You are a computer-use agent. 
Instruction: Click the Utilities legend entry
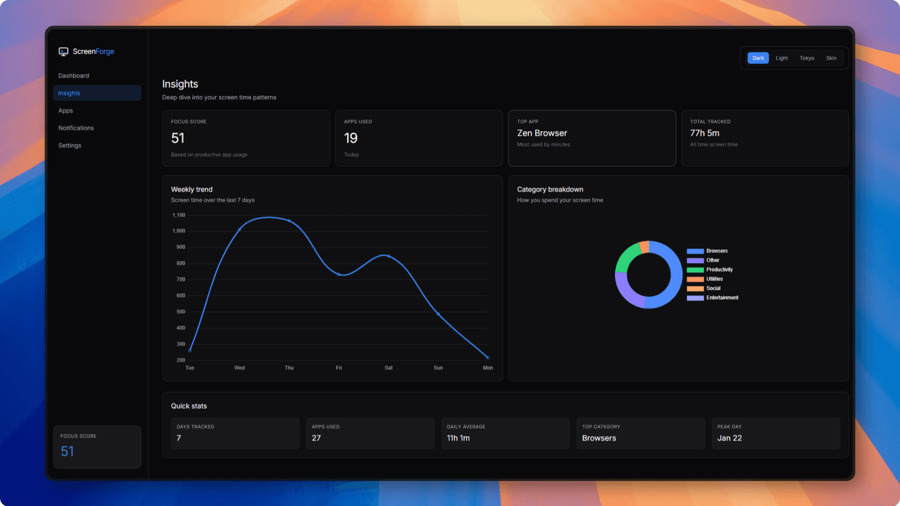(x=714, y=279)
